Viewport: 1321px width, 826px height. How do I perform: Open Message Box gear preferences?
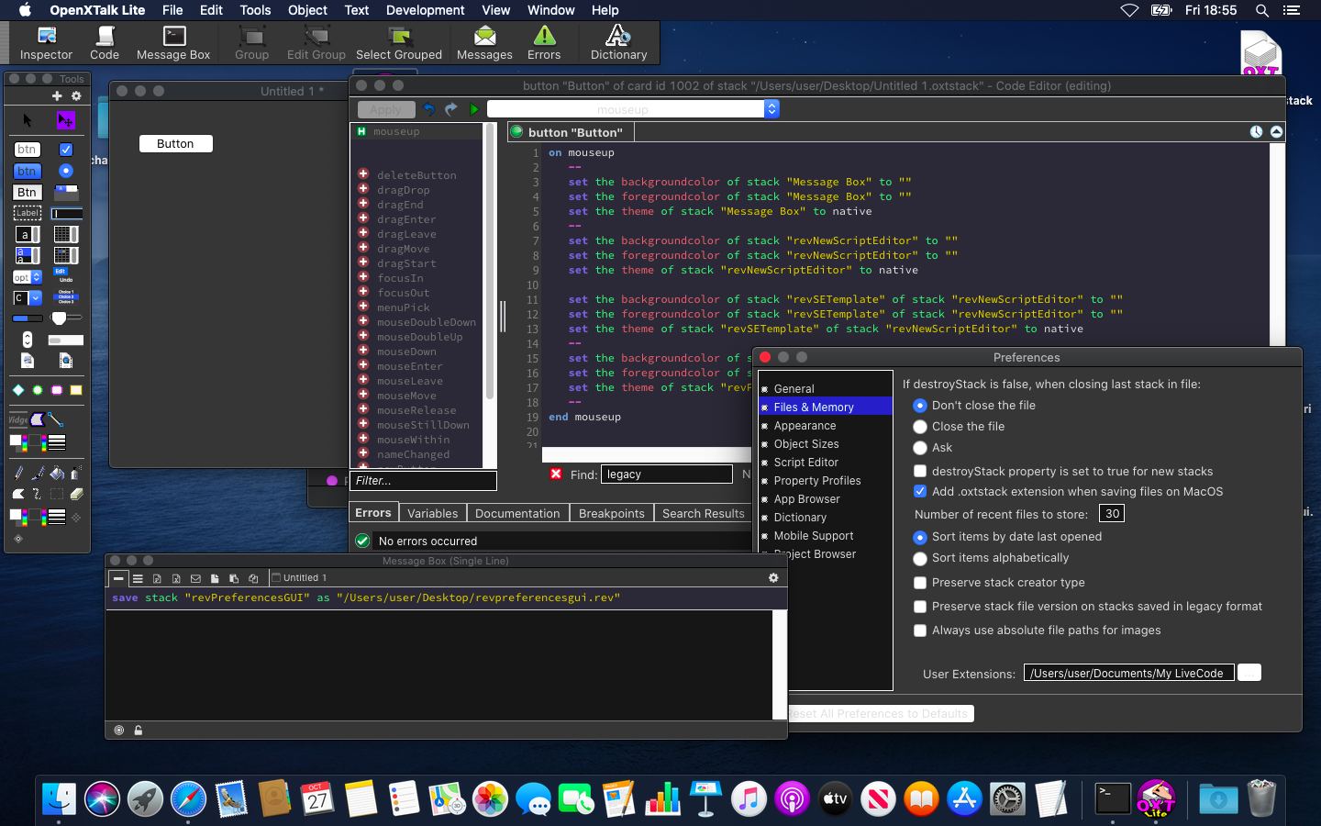pos(773,578)
